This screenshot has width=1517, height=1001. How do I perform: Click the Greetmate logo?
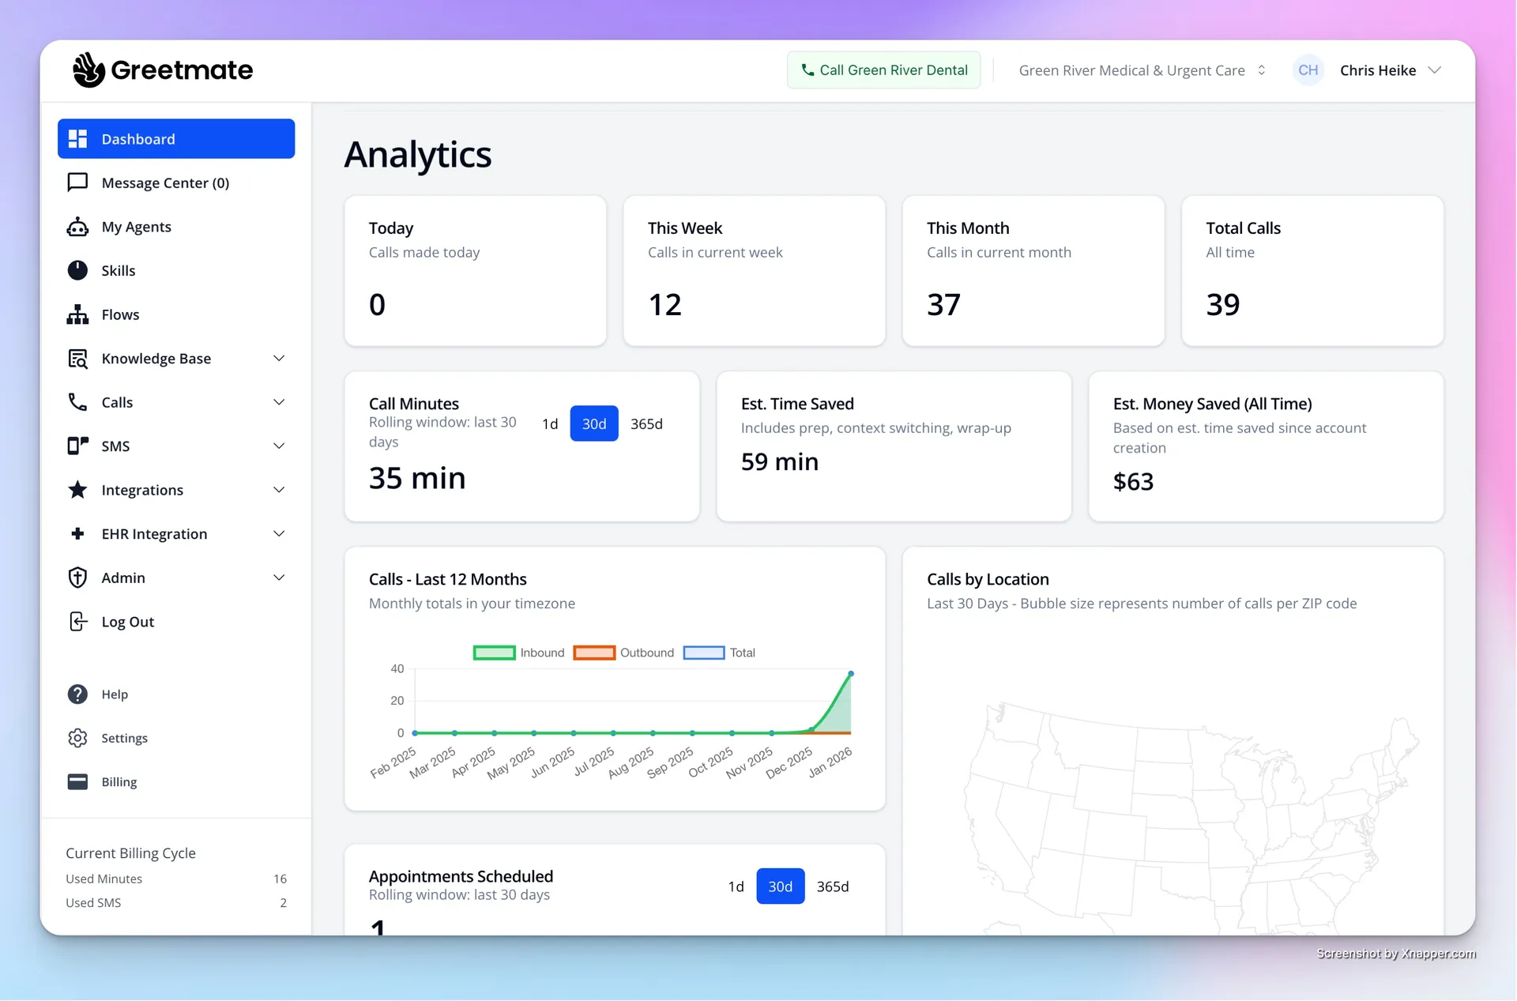point(163,70)
